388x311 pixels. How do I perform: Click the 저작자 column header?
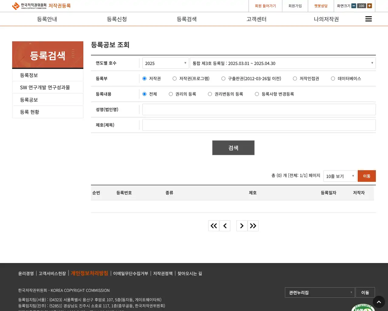click(359, 193)
